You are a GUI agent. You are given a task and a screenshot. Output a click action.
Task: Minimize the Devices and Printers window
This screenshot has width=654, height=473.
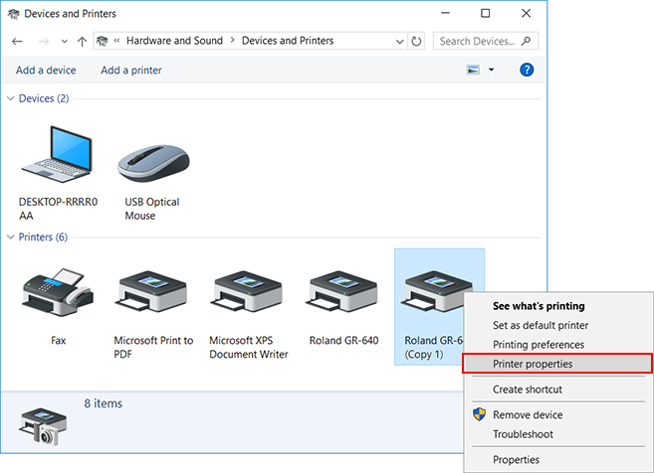point(445,13)
